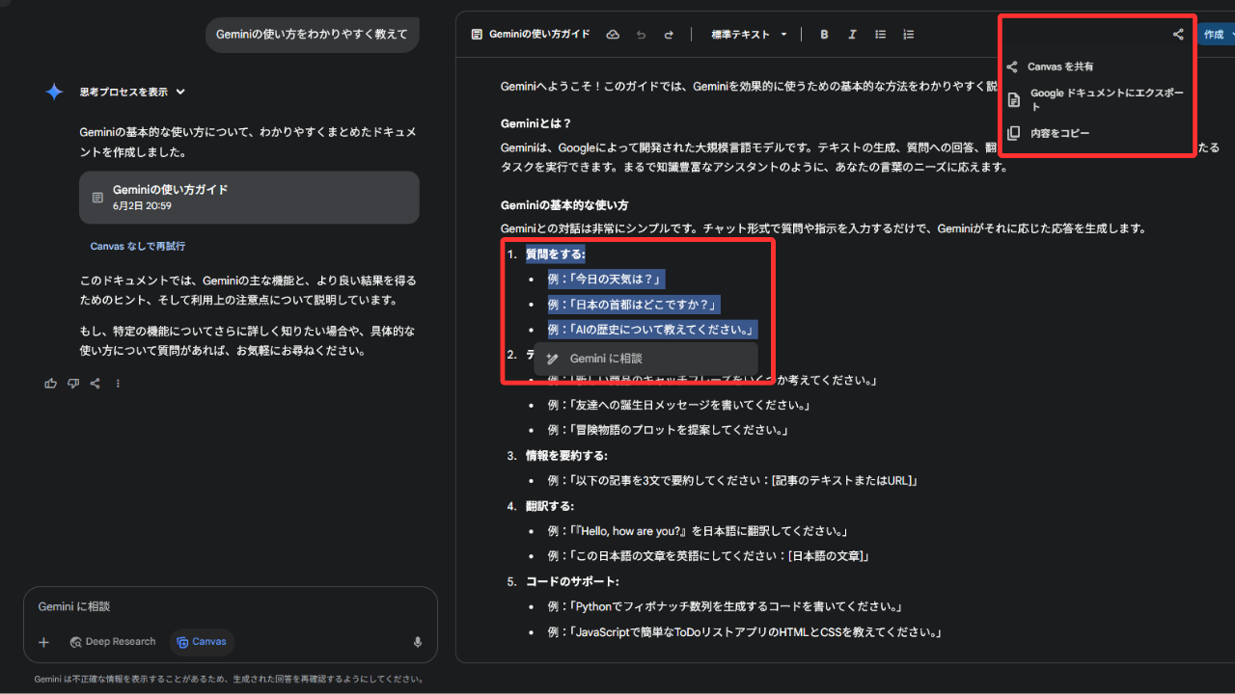The width and height of the screenshot is (1235, 694).
Task: Undo the last Canvas edit
Action: tap(641, 35)
